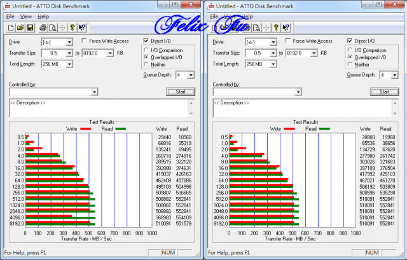Open Transfer Size 0.5 dropdown, right window

273,53
